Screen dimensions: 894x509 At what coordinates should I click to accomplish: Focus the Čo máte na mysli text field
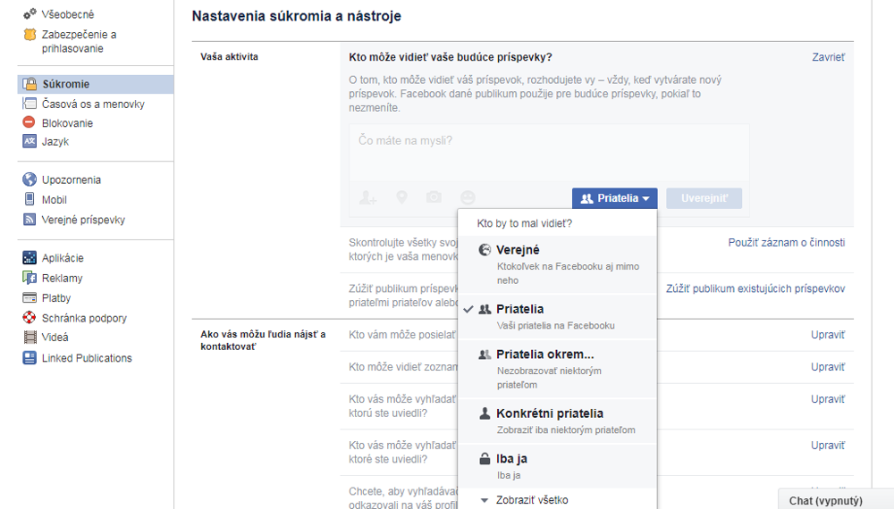549,153
